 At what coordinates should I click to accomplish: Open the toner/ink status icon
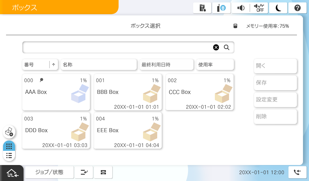[x=202, y=8]
